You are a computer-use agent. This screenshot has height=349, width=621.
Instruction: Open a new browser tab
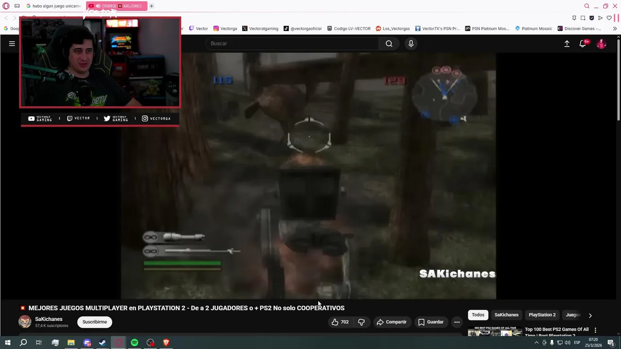pyautogui.click(x=151, y=6)
